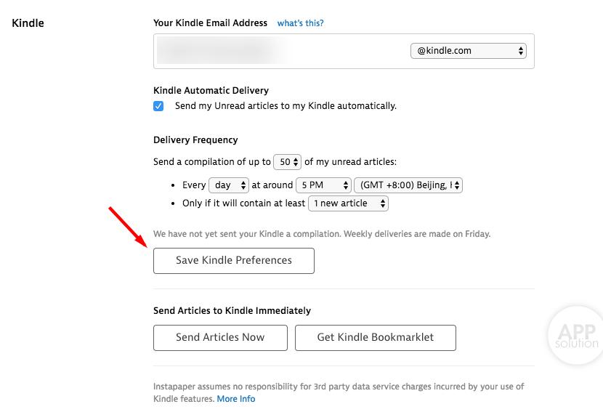Click the "Kindle" section label on left

[x=28, y=23]
